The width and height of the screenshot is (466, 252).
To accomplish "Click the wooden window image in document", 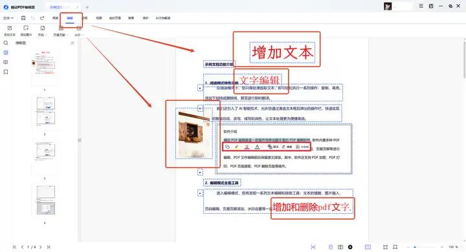I will click(x=194, y=133).
